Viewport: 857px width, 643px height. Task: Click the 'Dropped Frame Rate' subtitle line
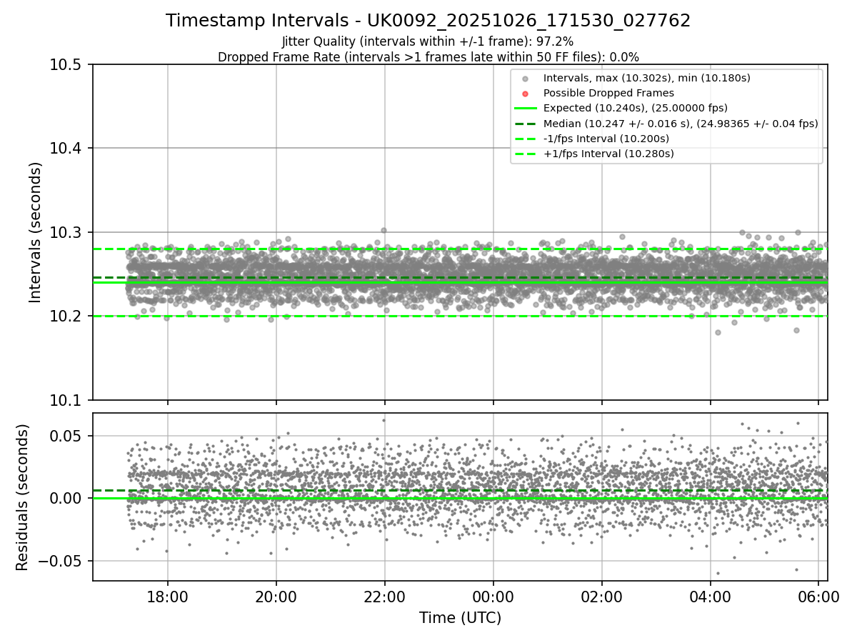coord(428,57)
